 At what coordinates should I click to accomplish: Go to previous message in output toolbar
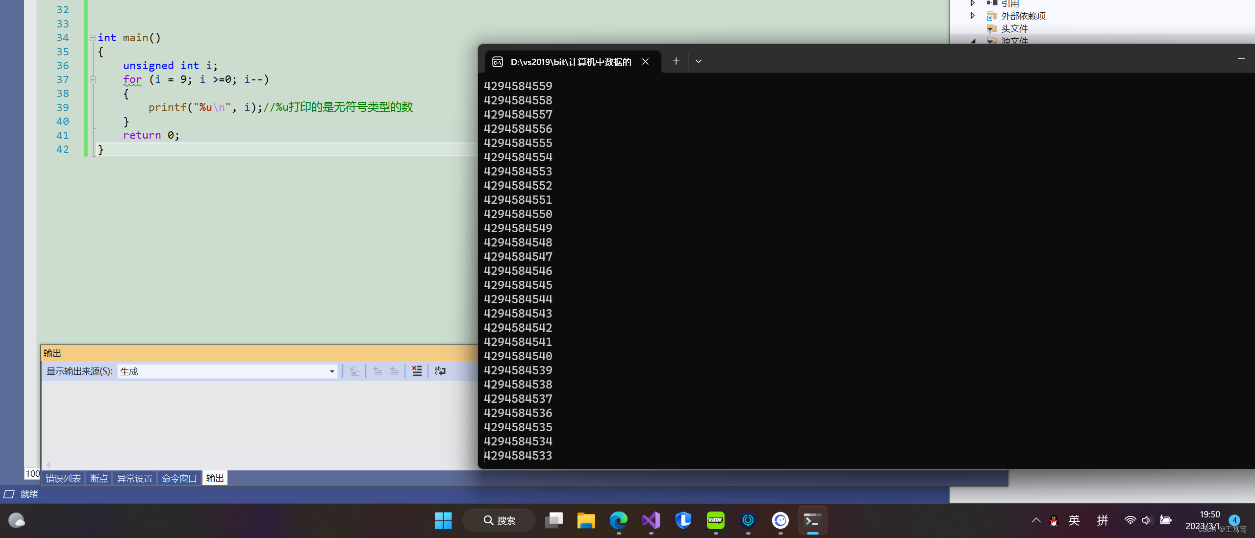tap(377, 371)
